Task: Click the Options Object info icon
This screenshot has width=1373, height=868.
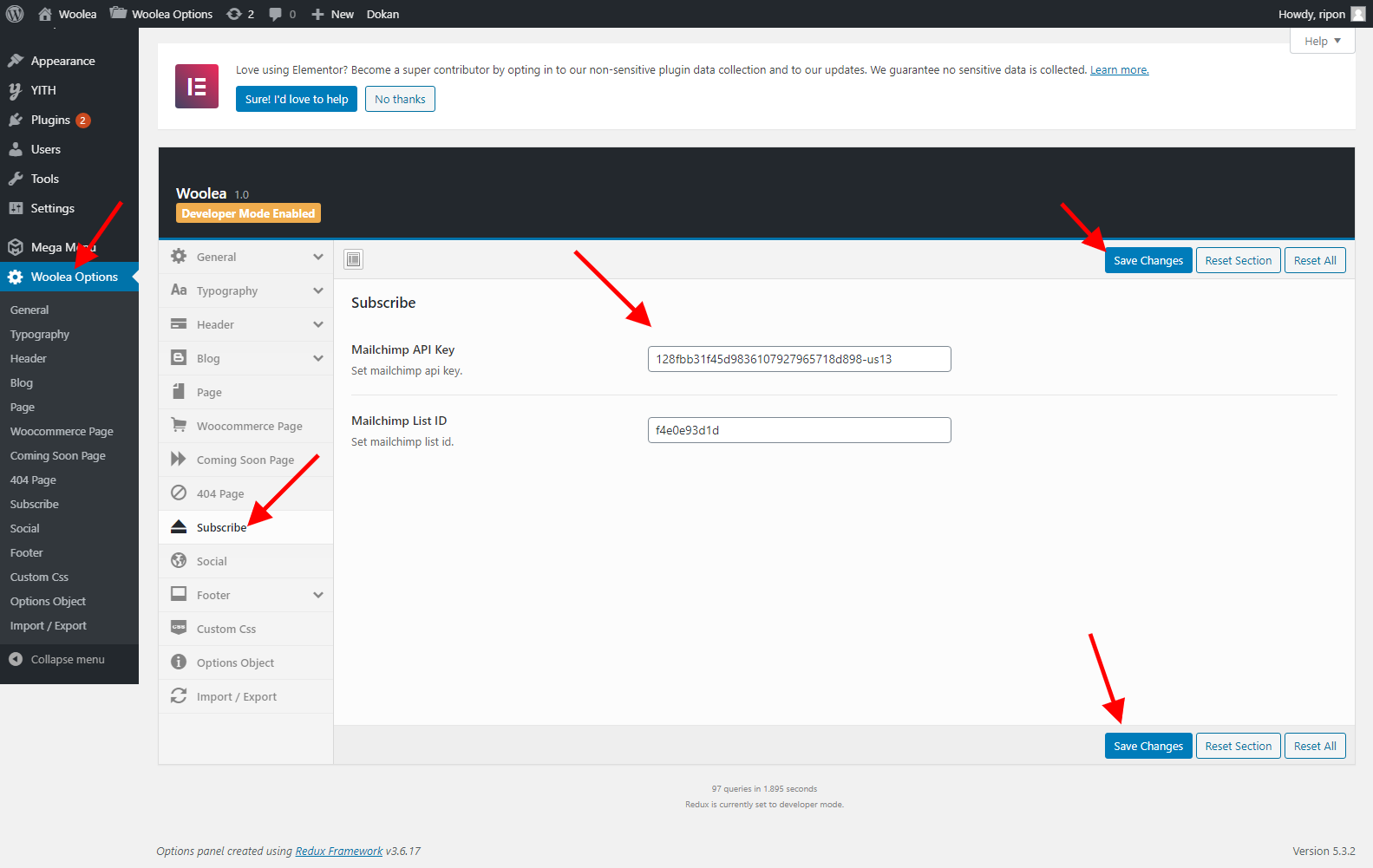Action: [179, 662]
